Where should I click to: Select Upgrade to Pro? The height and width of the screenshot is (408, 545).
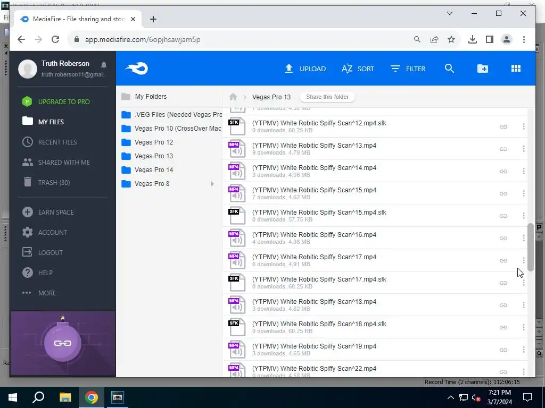[56, 101]
